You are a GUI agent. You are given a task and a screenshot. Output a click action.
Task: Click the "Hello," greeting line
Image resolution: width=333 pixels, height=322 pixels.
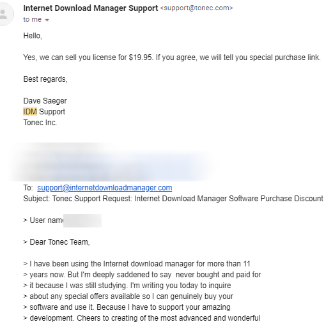pyautogui.click(x=33, y=36)
